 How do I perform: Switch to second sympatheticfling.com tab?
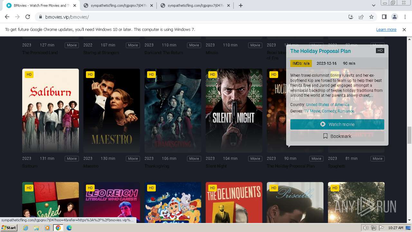coord(195,5)
